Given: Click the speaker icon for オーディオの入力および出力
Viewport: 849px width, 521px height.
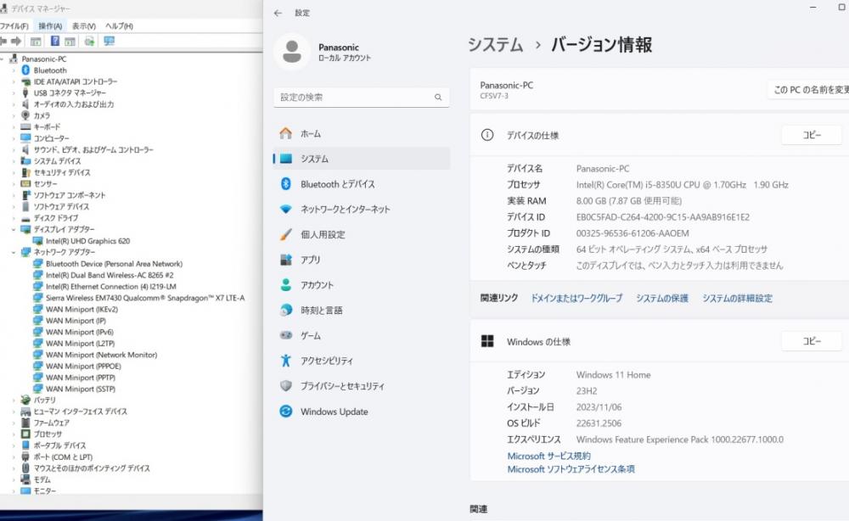Looking at the screenshot, I should (25, 104).
